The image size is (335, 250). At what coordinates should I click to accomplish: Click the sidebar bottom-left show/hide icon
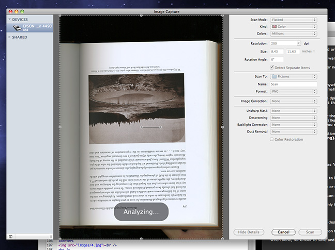click(x=11, y=237)
